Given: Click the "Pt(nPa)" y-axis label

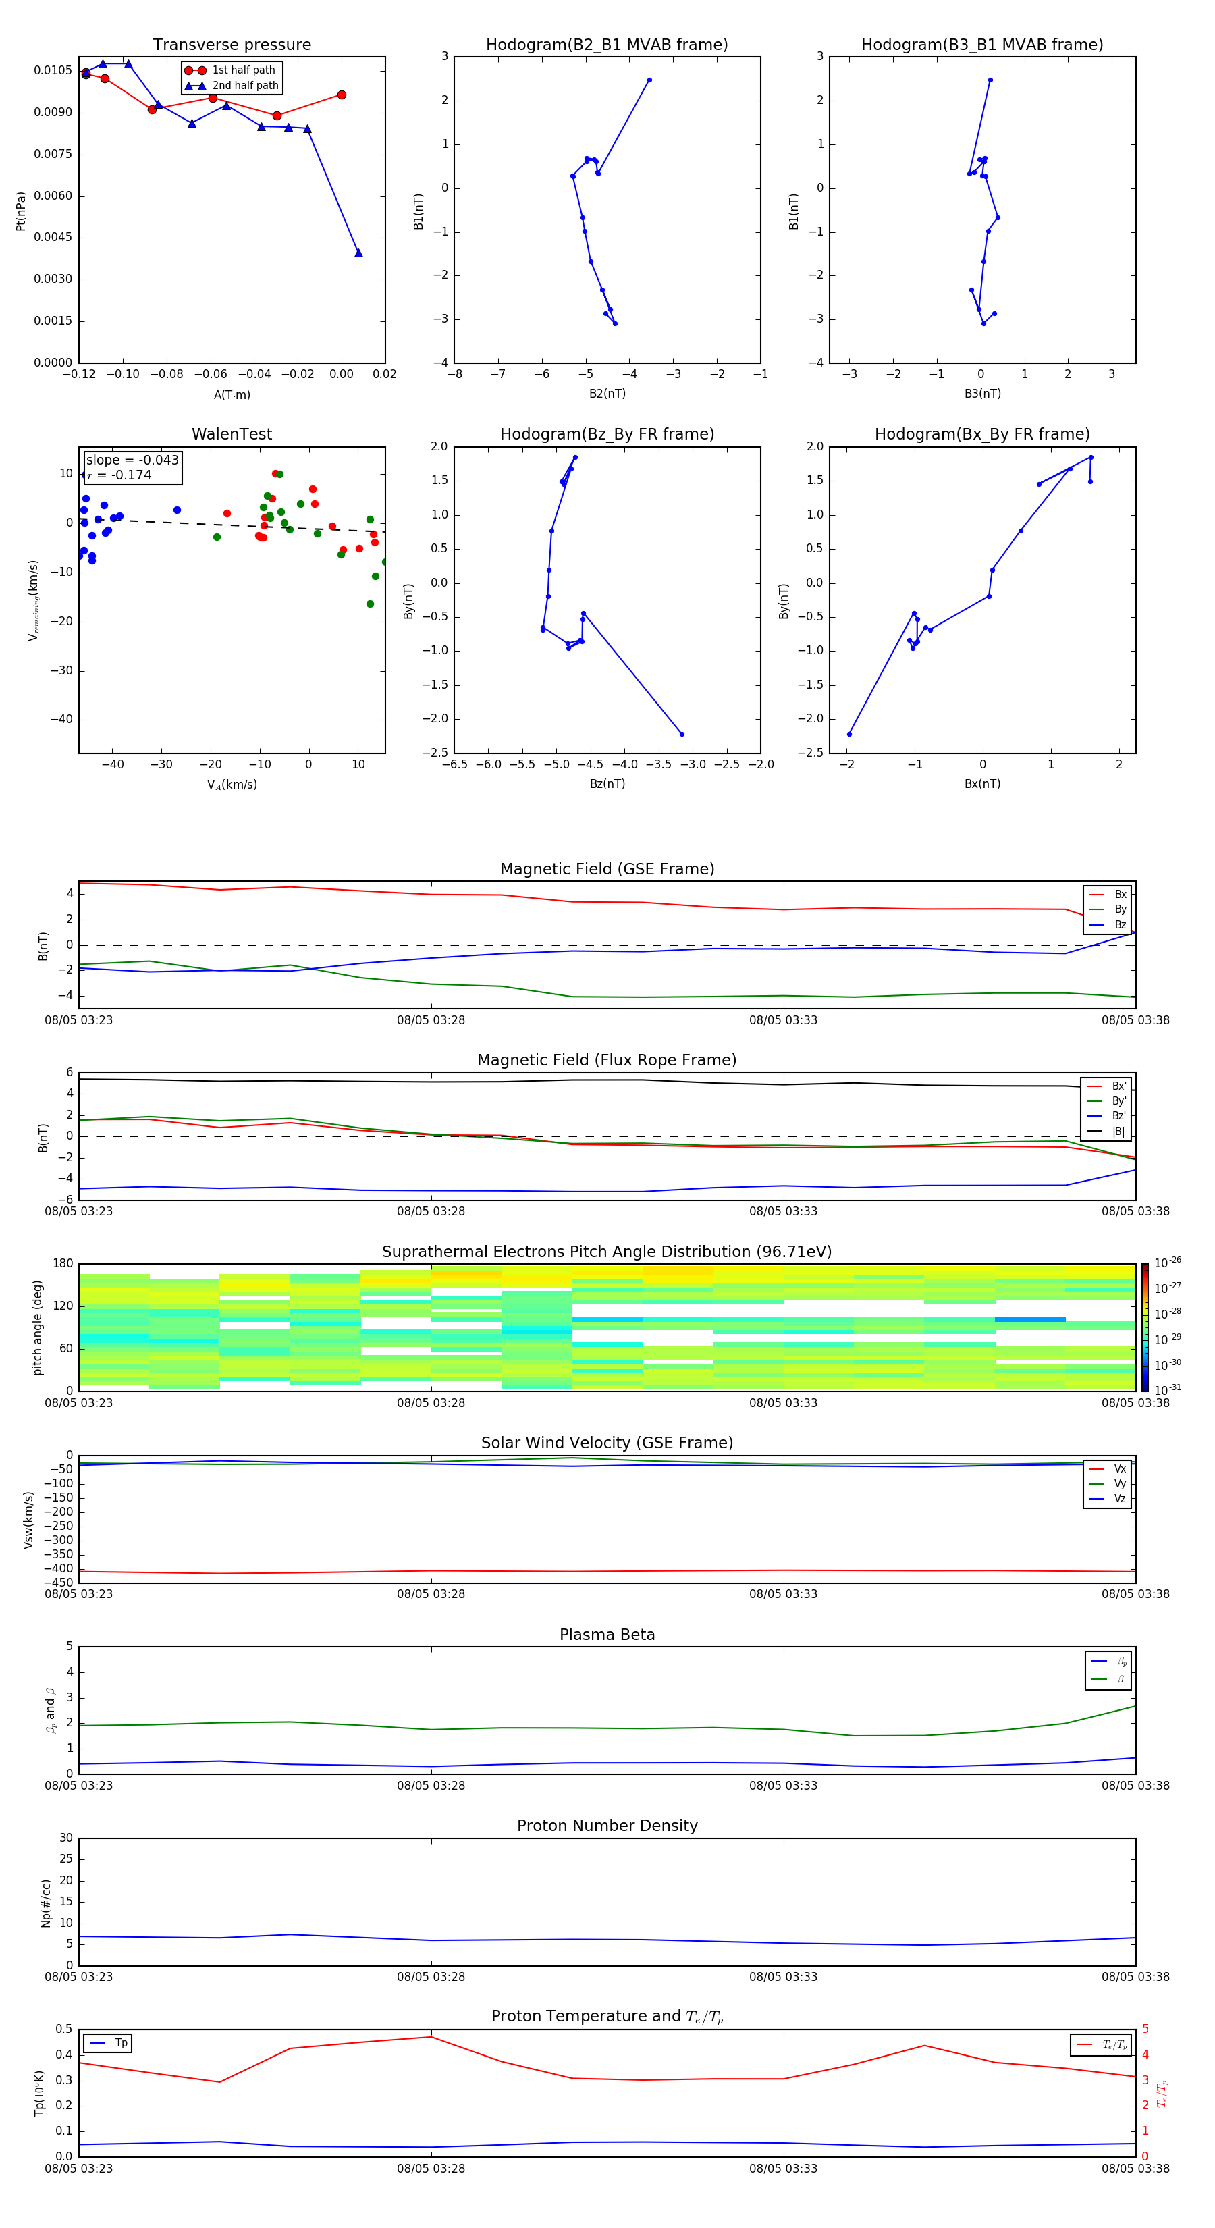Looking at the screenshot, I should (21, 211).
